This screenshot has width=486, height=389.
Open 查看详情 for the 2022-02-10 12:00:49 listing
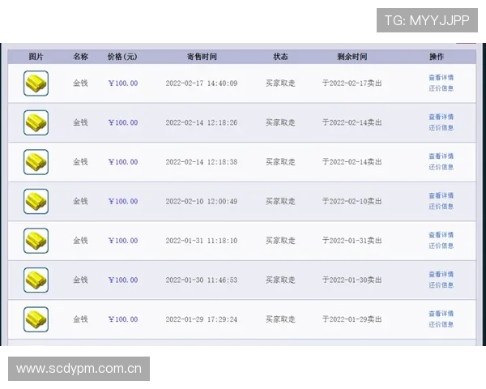click(x=441, y=196)
